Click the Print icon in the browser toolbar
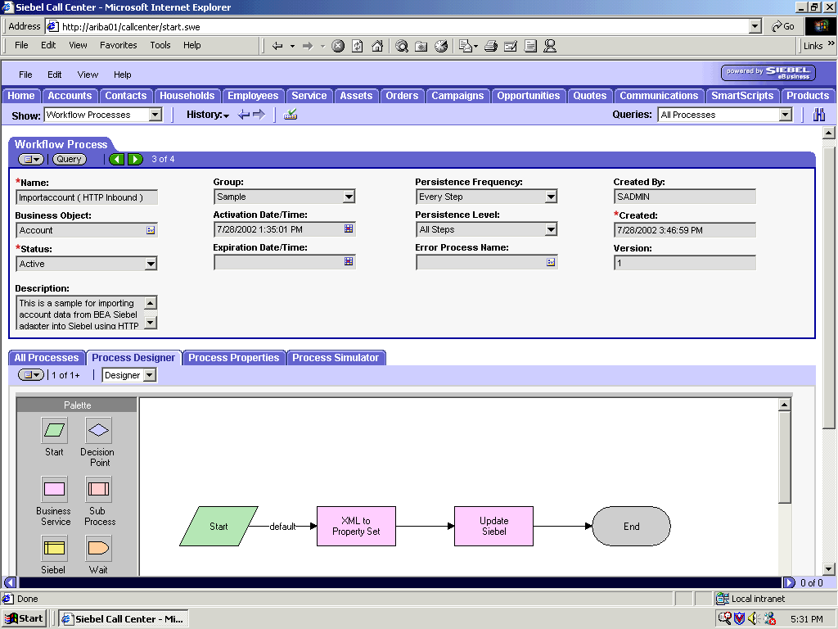838x629 pixels. [492, 47]
